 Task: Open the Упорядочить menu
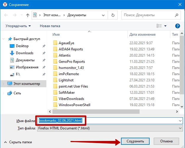18,26
